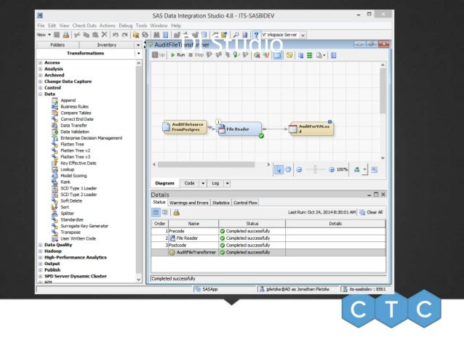Image resolution: width=464 pixels, height=348 pixels.
Task: Click Clear All in Details panel
Action: point(371,212)
